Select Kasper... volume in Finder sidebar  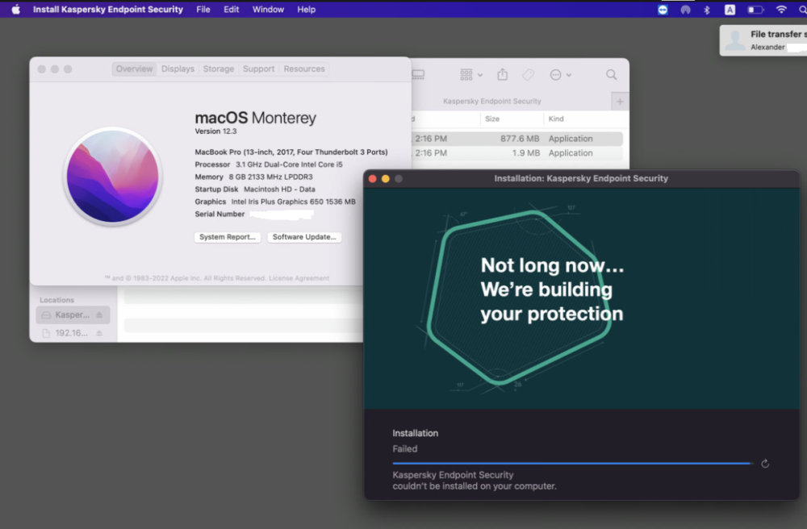(x=72, y=314)
